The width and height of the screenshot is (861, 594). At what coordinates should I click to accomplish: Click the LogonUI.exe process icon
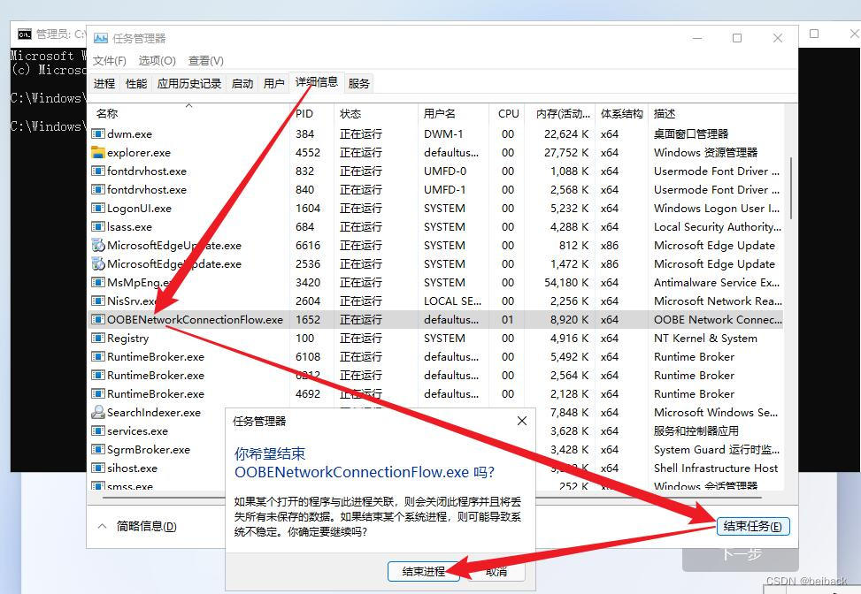97,209
